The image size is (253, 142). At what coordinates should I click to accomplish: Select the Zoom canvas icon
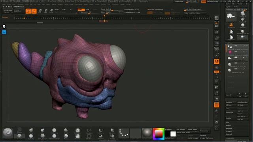pyautogui.click(x=217, y=32)
